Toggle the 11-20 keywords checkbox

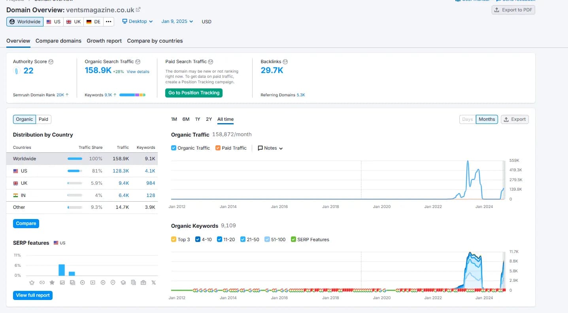click(220, 240)
